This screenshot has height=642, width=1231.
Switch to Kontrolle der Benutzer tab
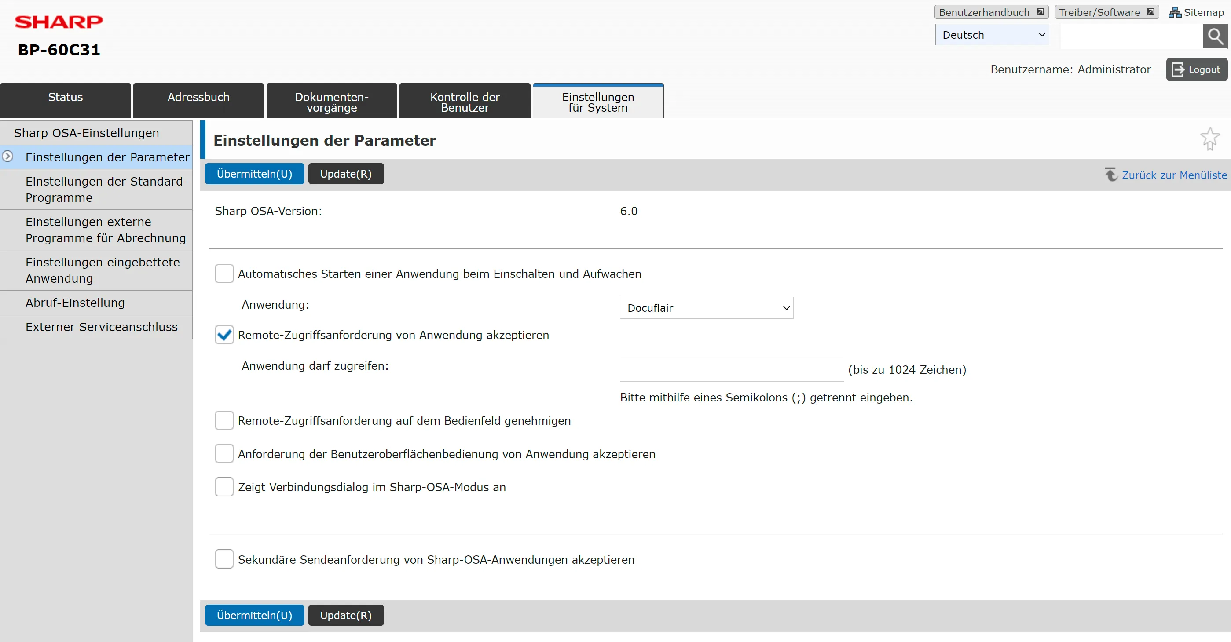[x=465, y=101]
